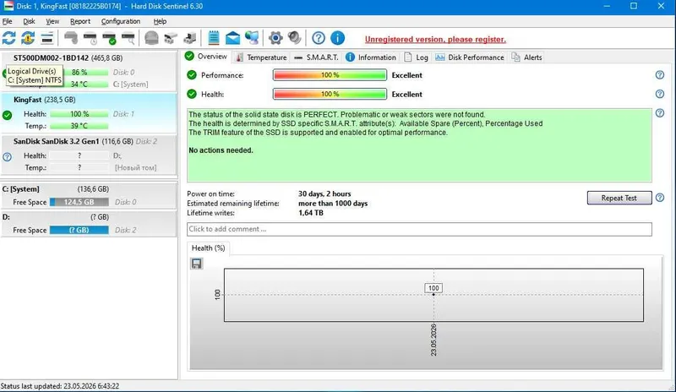Viewport: 676px width, 392px height.
Task: Switch to the Disk Performance tab
Action: click(x=470, y=57)
